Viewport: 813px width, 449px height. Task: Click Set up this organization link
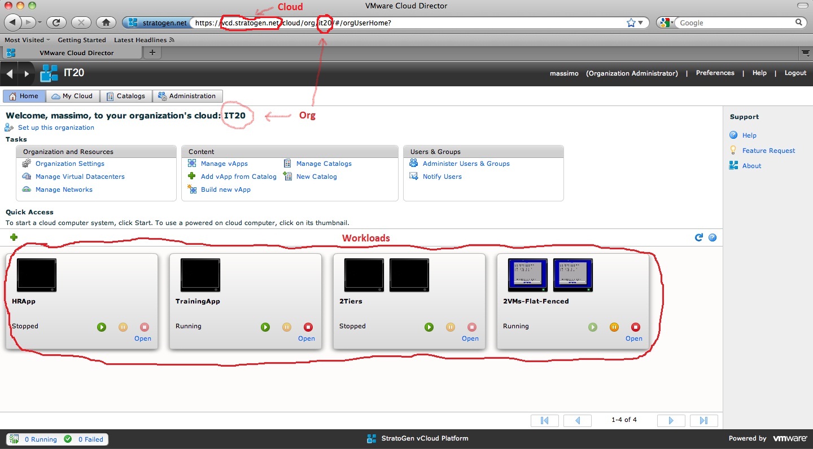56,127
